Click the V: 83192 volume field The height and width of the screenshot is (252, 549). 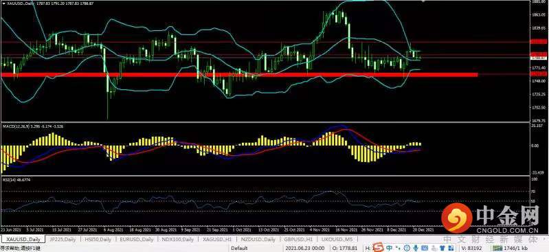pos(471,248)
